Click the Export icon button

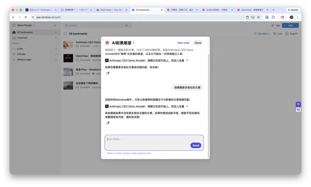point(291,34)
